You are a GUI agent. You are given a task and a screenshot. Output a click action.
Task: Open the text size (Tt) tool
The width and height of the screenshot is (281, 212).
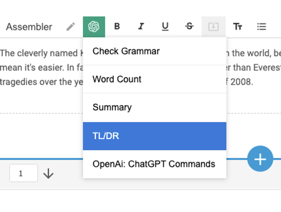coord(237,27)
